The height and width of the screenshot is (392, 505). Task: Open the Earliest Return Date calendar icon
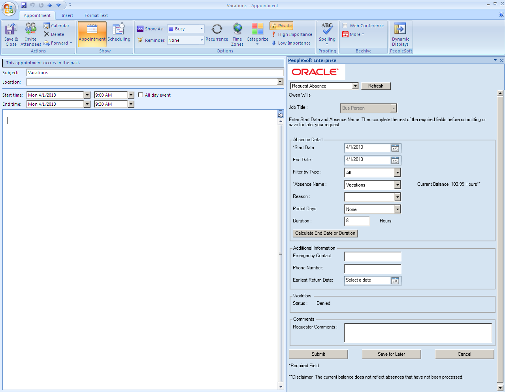point(395,281)
